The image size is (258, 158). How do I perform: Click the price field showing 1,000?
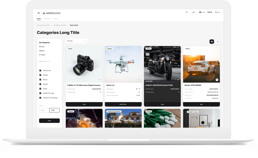tap(55, 110)
